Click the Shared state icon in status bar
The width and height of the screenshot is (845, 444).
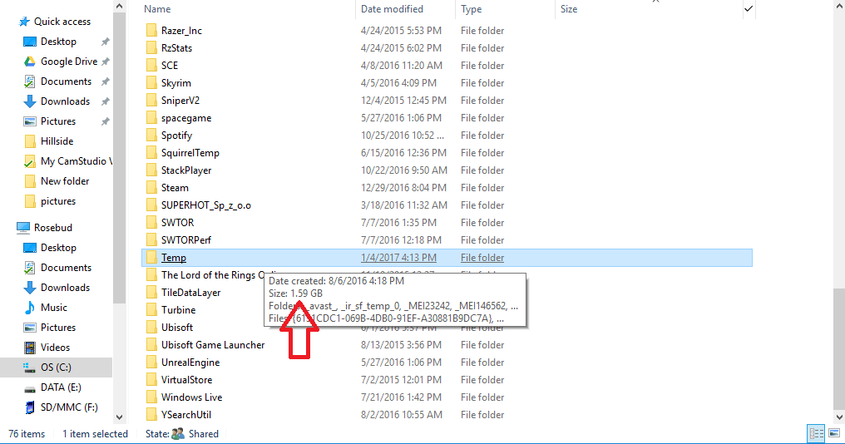[178, 434]
